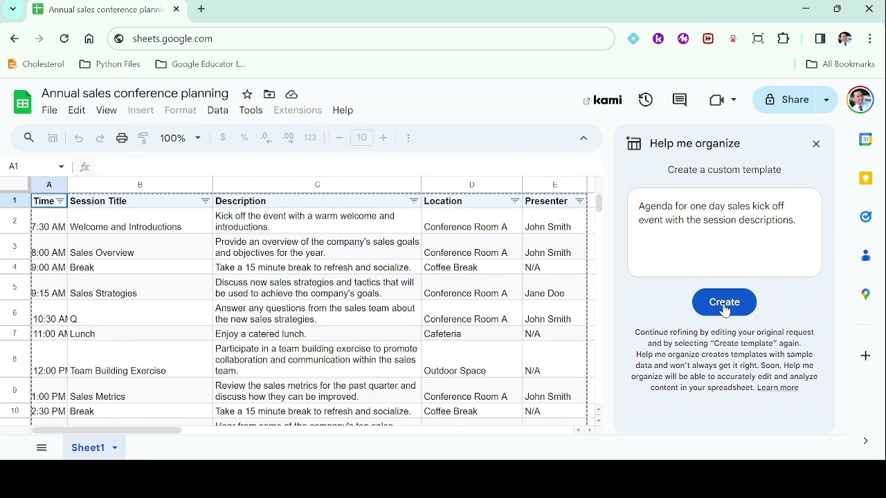Decrease decimal places icon

pyautogui.click(x=266, y=138)
